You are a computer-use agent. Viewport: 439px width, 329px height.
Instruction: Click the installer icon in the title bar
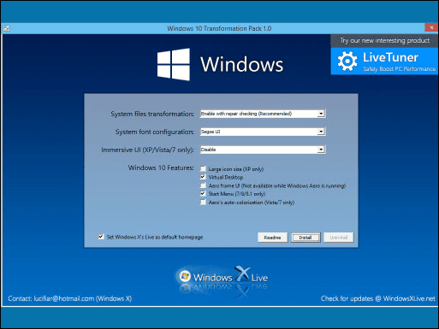point(7,28)
